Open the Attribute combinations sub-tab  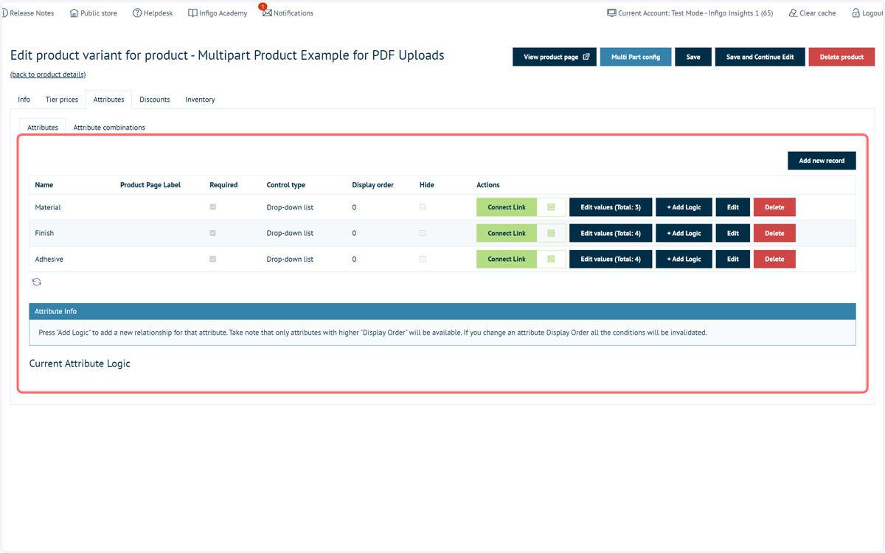(109, 128)
